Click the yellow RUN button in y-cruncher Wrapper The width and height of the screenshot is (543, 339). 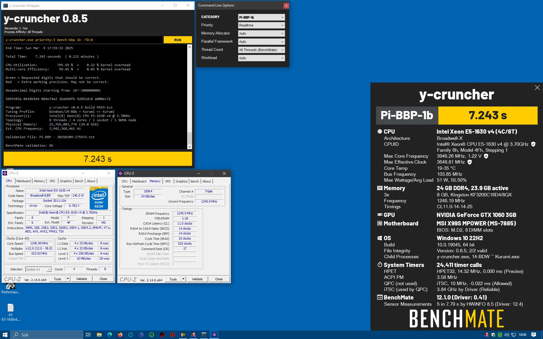click(178, 40)
